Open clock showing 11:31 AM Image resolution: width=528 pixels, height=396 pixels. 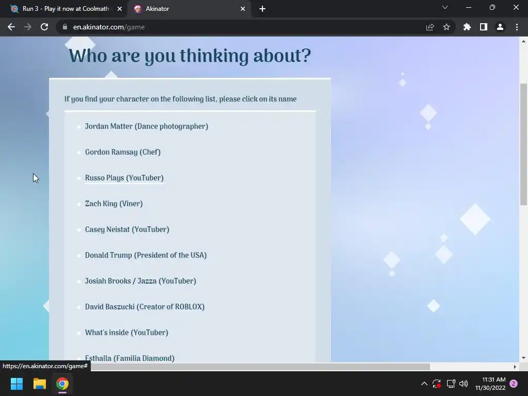click(490, 384)
